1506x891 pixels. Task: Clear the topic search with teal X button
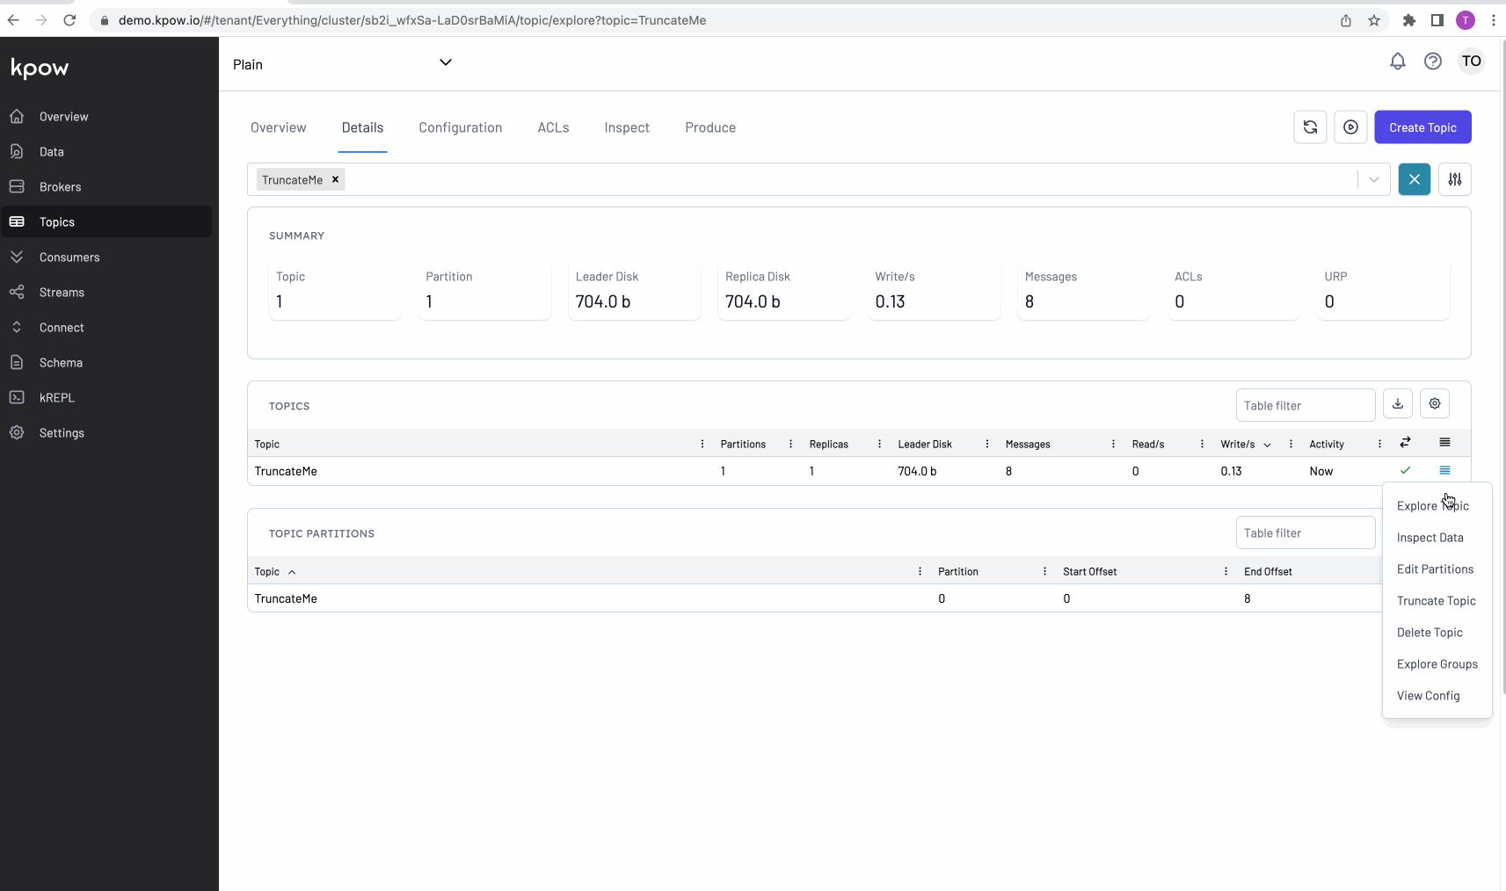pos(1414,179)
